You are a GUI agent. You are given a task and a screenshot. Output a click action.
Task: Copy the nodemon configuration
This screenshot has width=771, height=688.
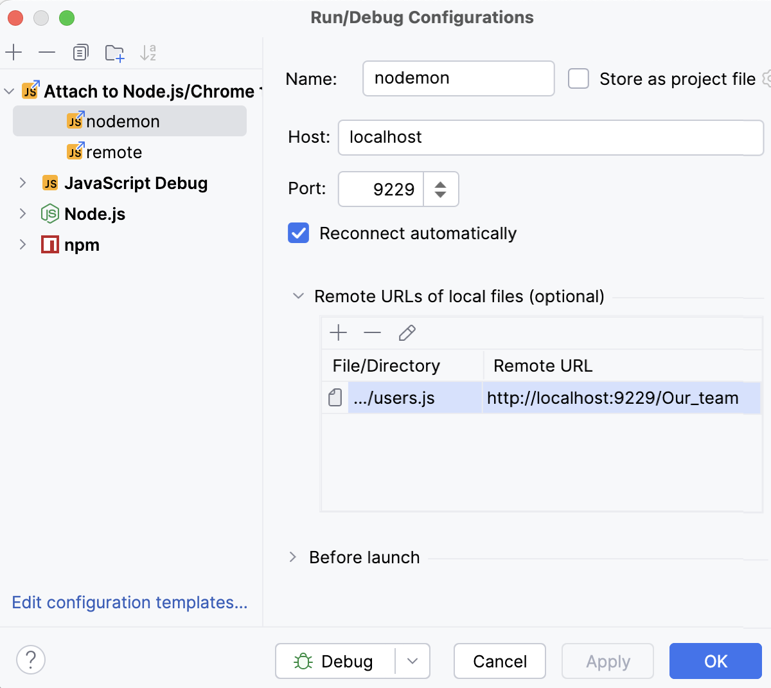pyautogui.click(x=80, y=53)
